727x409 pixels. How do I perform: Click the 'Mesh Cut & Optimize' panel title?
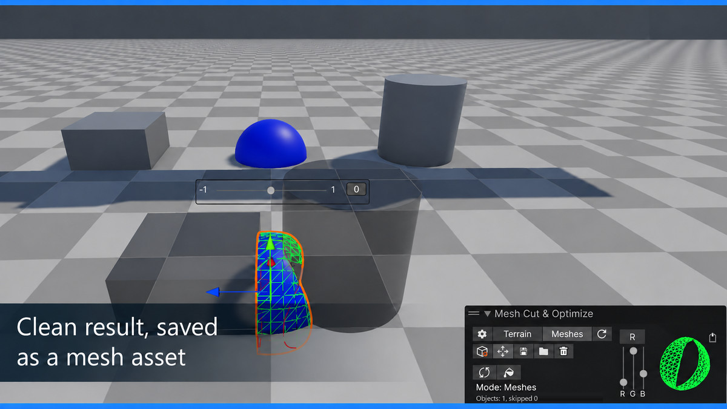click(x=543, y=314)
